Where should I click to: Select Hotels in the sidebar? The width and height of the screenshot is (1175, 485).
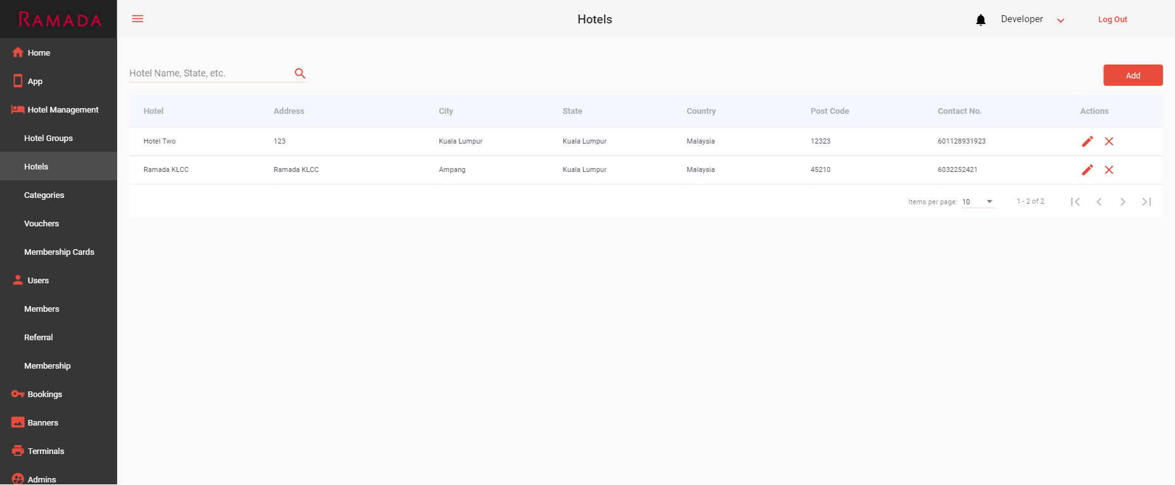pos(58,166)
